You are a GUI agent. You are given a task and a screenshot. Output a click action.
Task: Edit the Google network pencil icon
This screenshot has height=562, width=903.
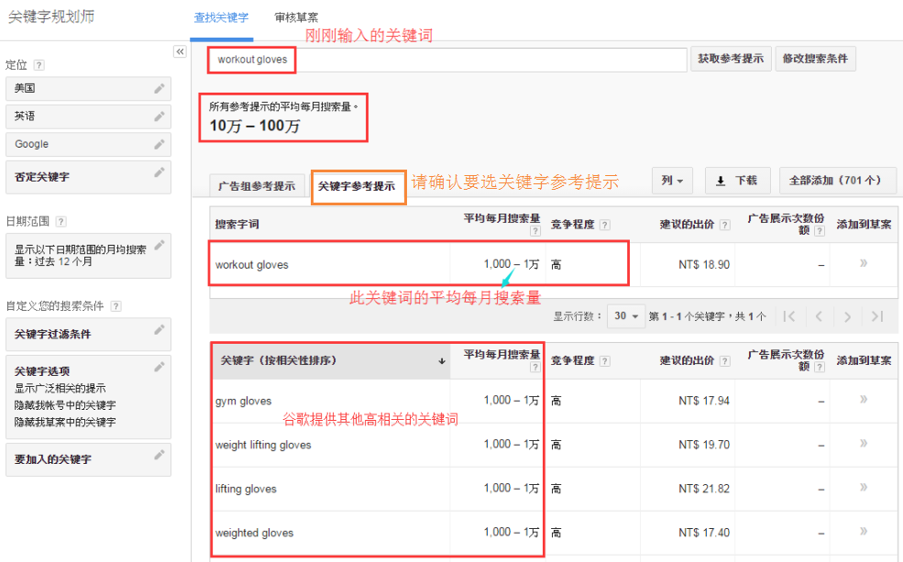coord(160,144)
